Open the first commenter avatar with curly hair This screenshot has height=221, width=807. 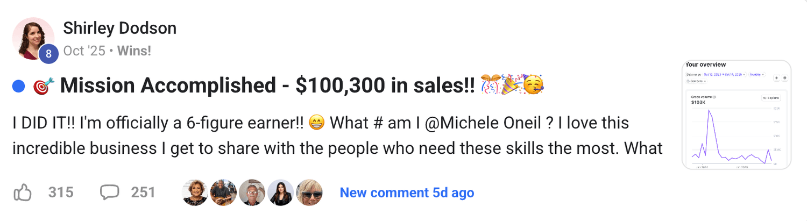[x=195, y=193]
